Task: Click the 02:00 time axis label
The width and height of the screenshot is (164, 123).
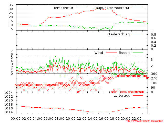Action: [27, 119]
